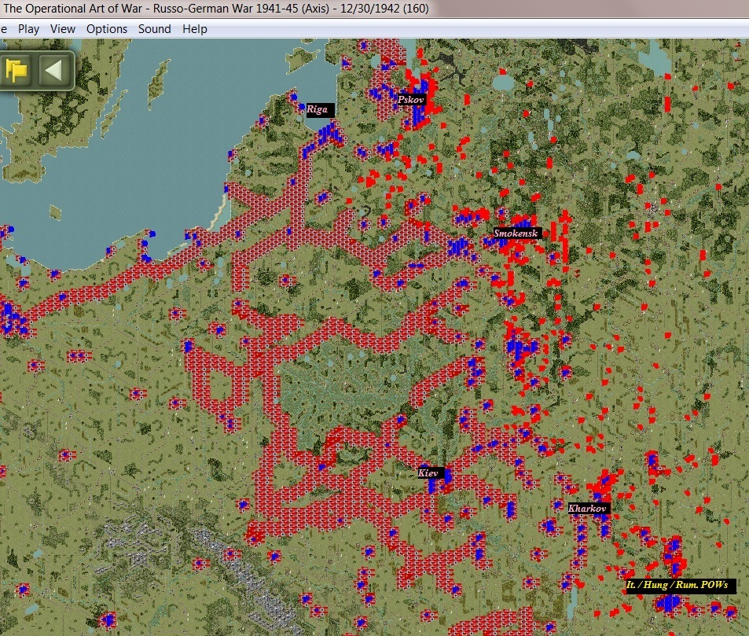Select the Pskov city label

(x=411, y=99)
